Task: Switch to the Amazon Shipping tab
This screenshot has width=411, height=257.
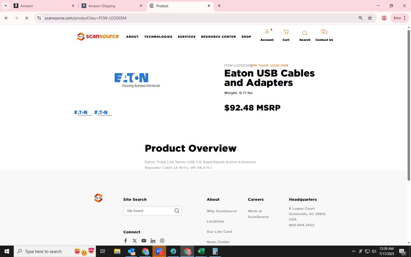Action: (112, 6)
